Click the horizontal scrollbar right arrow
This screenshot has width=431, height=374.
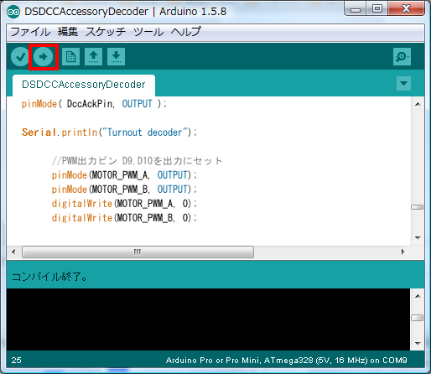[x=402, y=252]
